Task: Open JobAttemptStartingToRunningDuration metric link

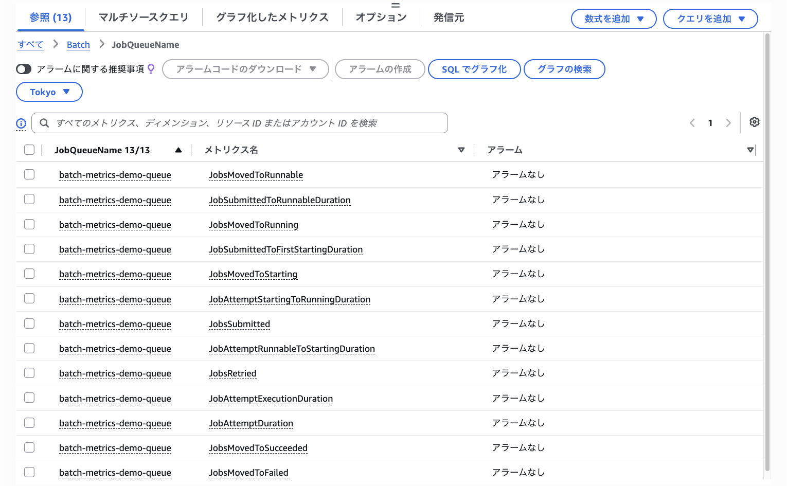Action: click(290, 299)
